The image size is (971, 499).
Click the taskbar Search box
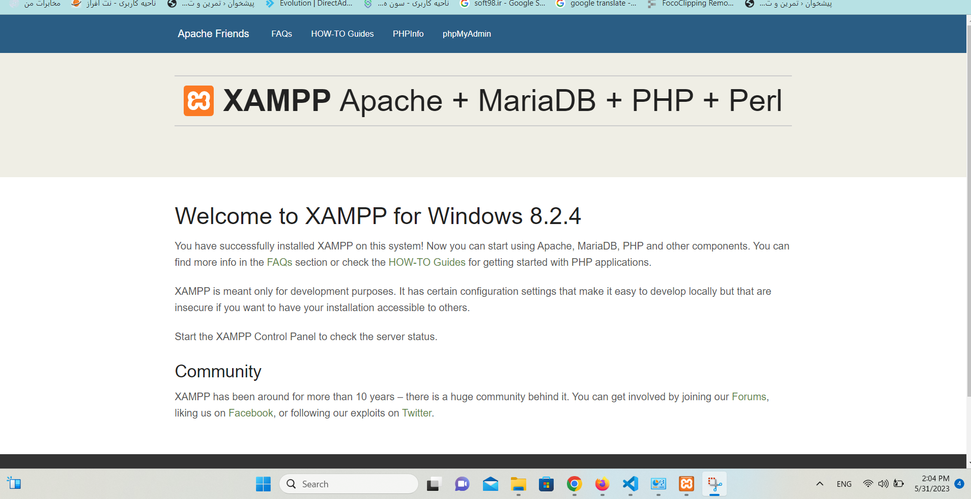point(349,484)
